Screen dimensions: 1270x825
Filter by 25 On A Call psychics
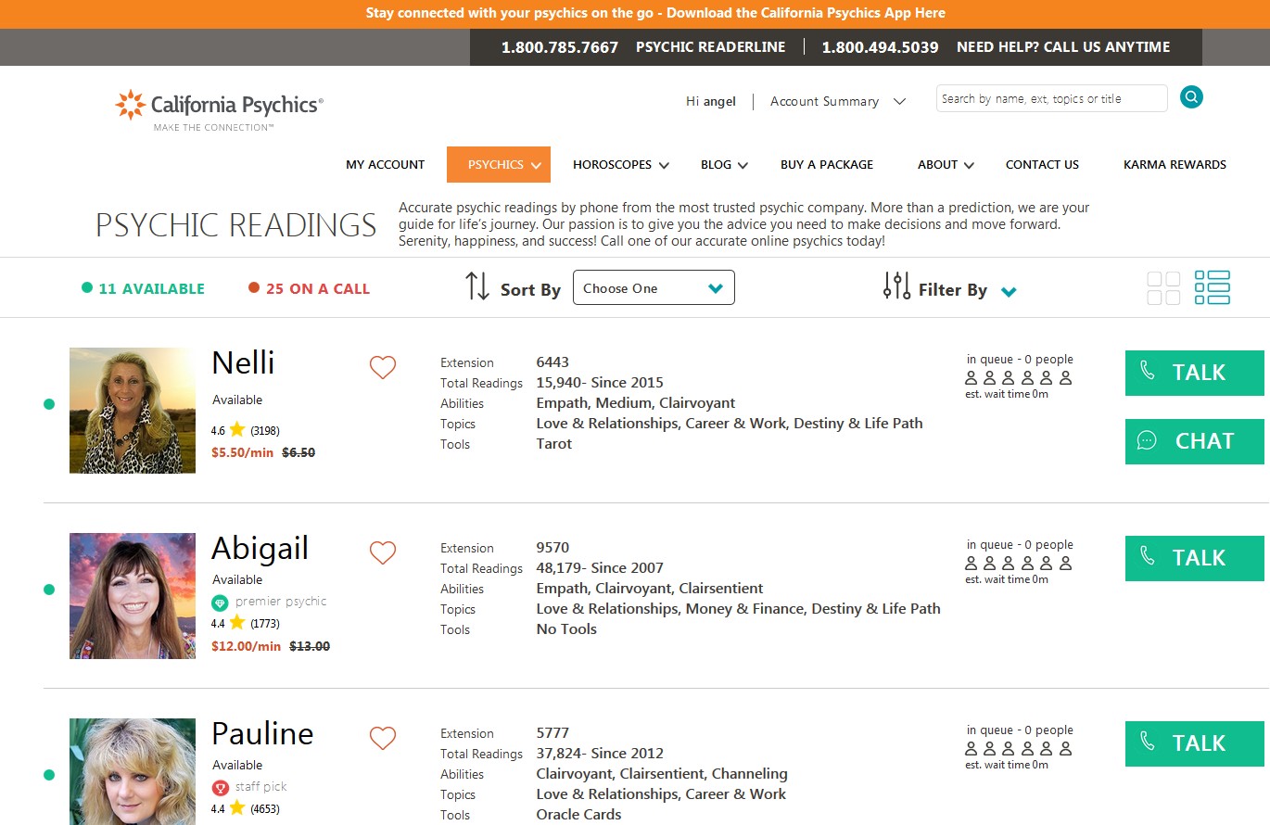coord(318,288)
